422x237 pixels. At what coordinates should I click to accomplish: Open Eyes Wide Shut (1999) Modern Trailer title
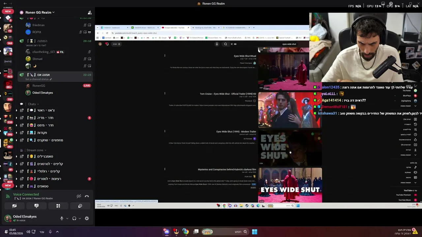236,132
